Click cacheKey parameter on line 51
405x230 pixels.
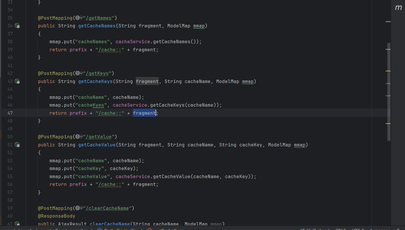pyautogui.click(x=251, y=145)
